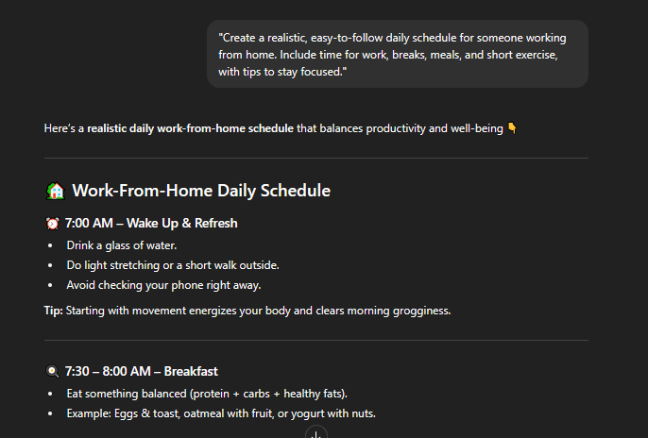The height and width of the screenshot is (438, 648).
Task: Click the bold 'realistic daily work-from-home schedule' phrase
Action: coord(190,128)
